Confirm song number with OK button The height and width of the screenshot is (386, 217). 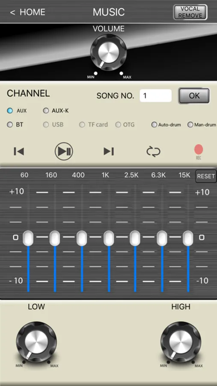194,96
